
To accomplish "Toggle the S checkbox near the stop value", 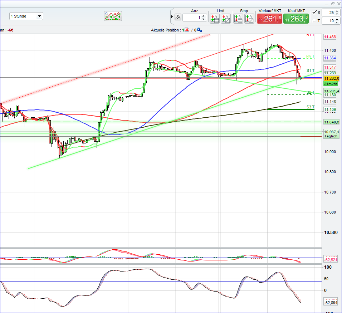I will tap(314, 13).
